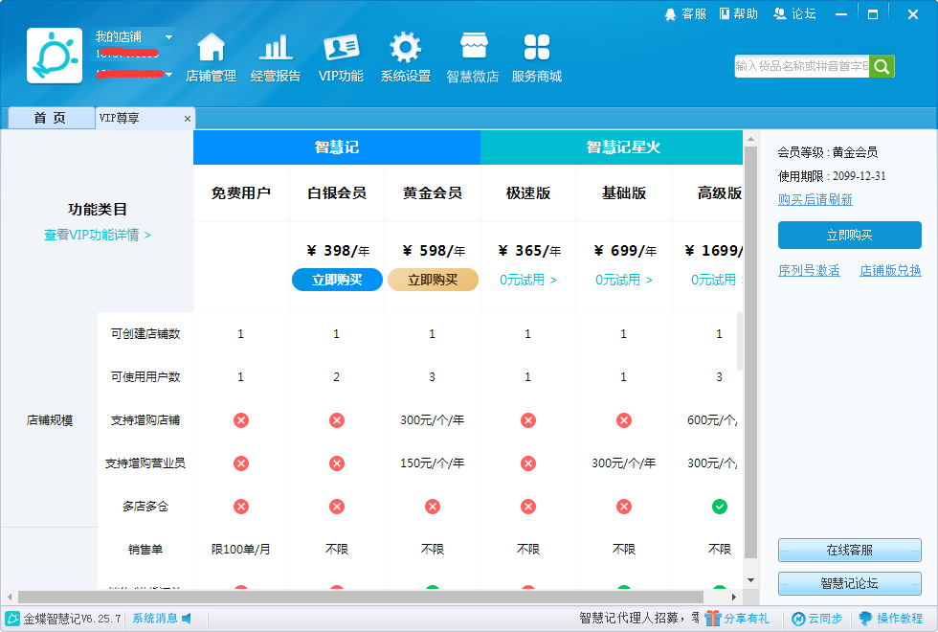The height and width of the screenshot is (632, 938).
Task: Click the 店铺规模 category label
Action: [50, 420]
